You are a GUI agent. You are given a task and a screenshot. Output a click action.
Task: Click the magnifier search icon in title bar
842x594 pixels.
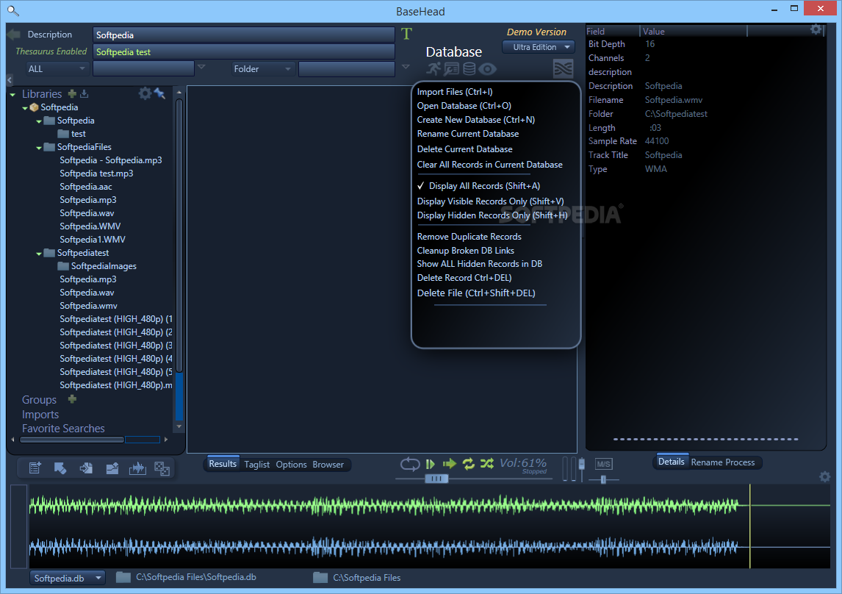coord(12,10)
